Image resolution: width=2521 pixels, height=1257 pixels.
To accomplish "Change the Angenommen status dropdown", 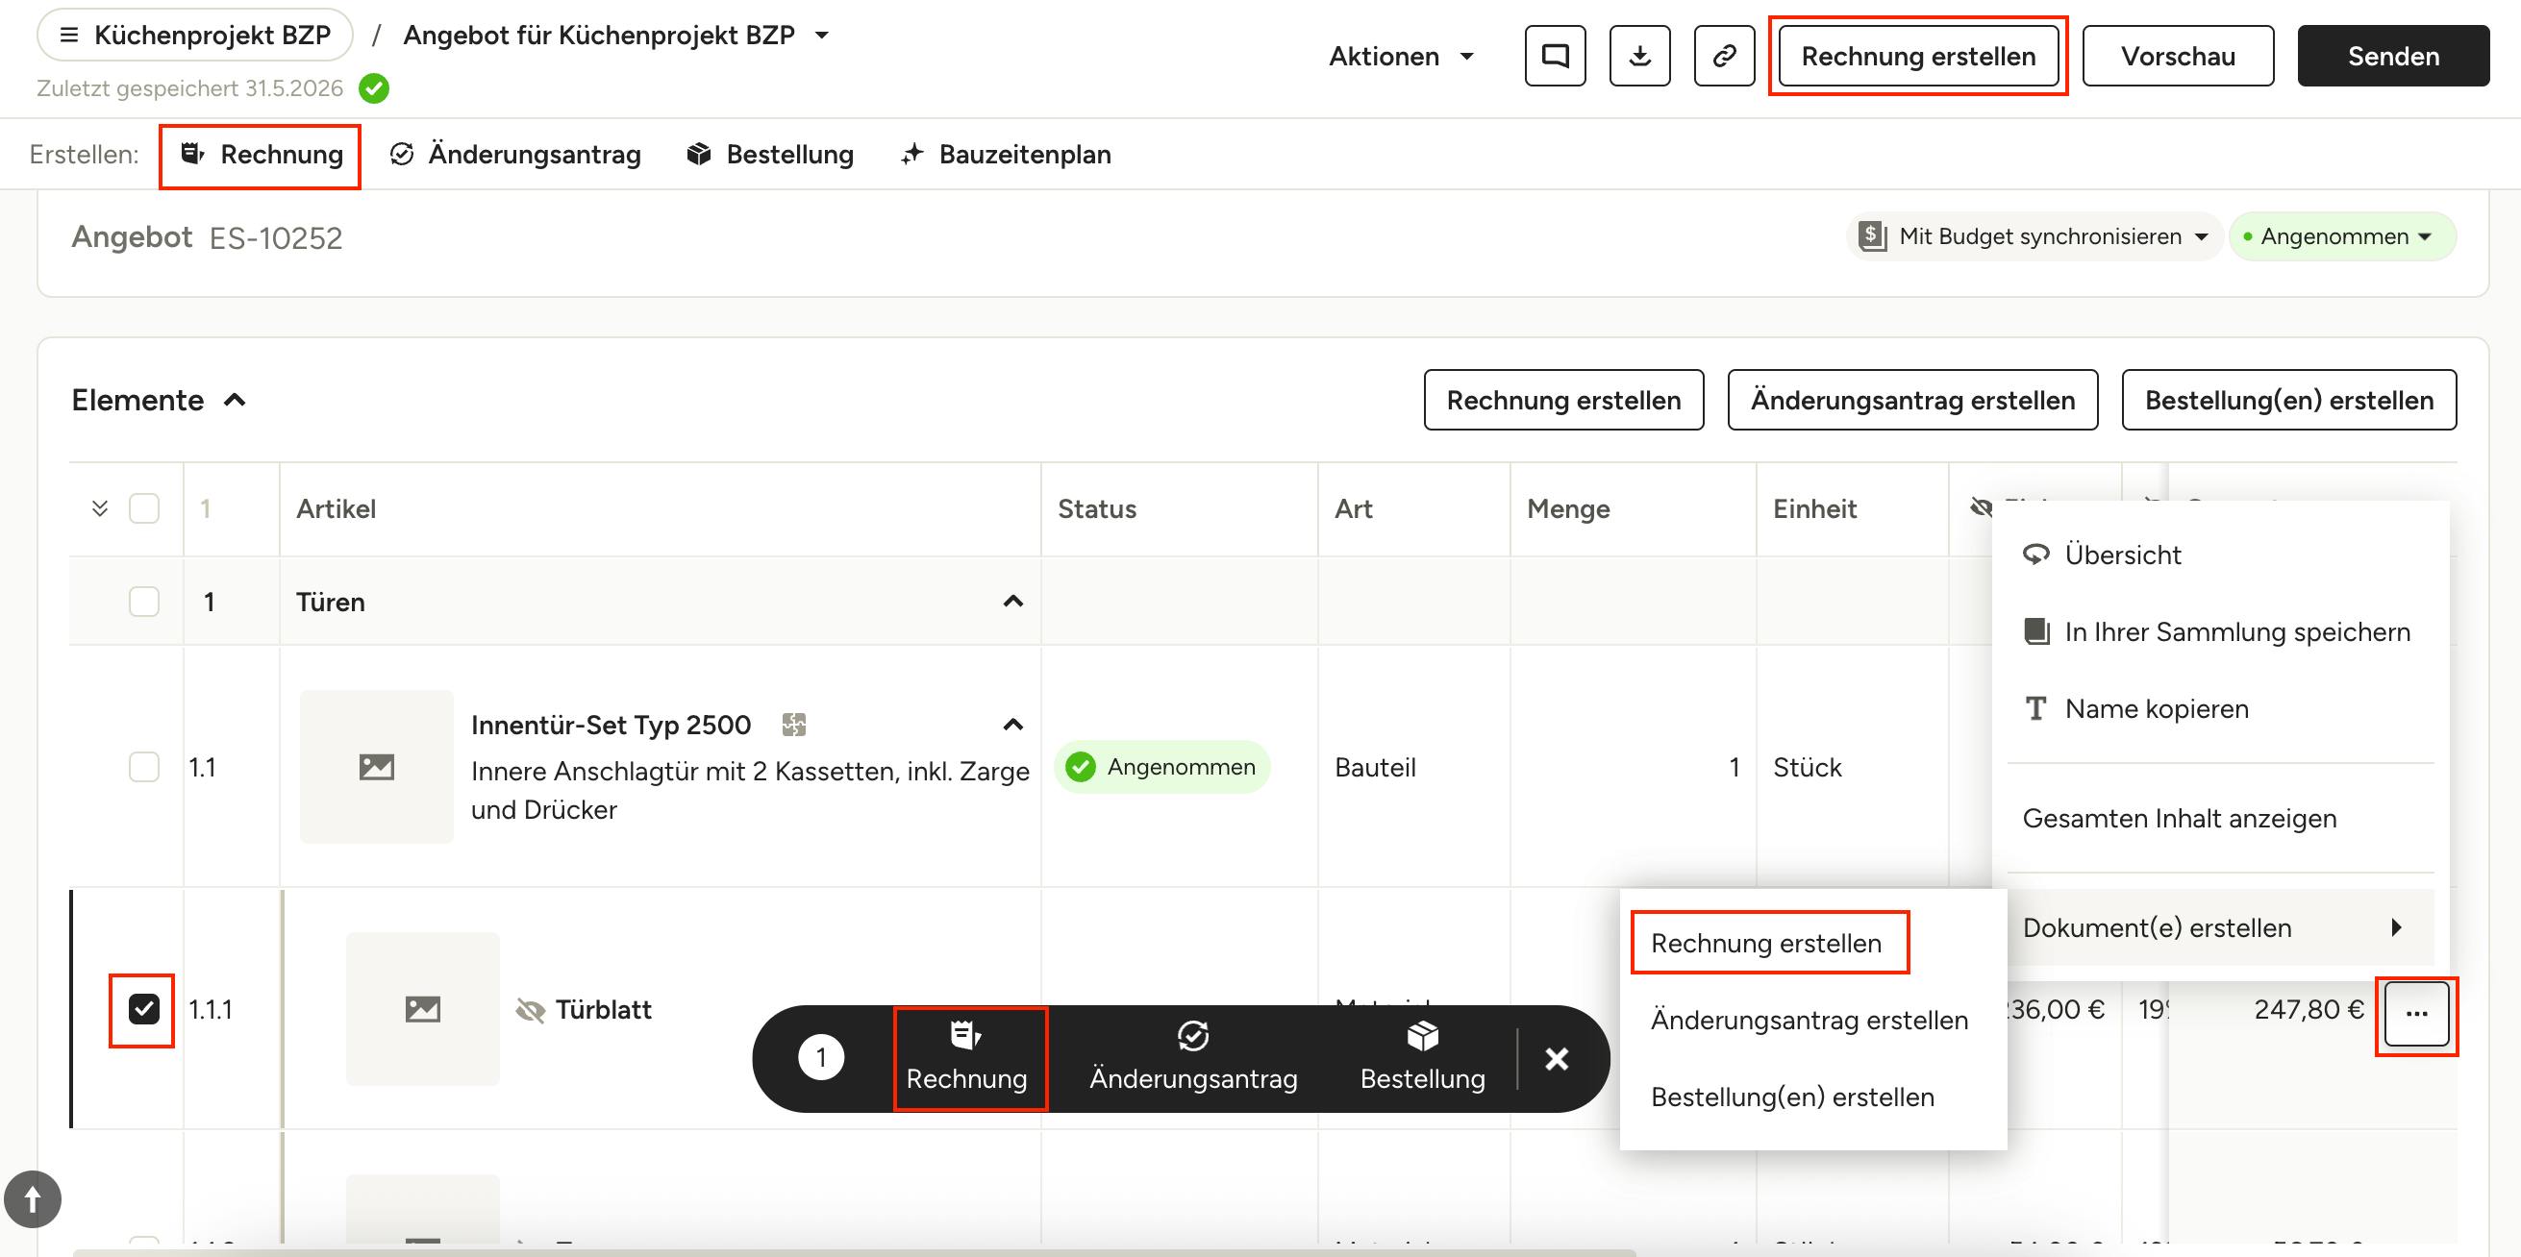I will point(2343,235).
